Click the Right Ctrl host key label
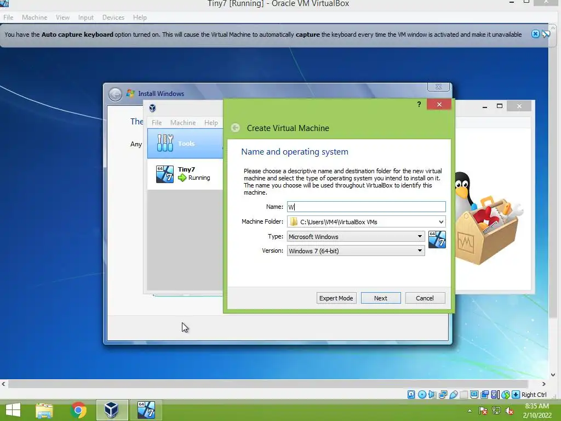 [534, 395]
